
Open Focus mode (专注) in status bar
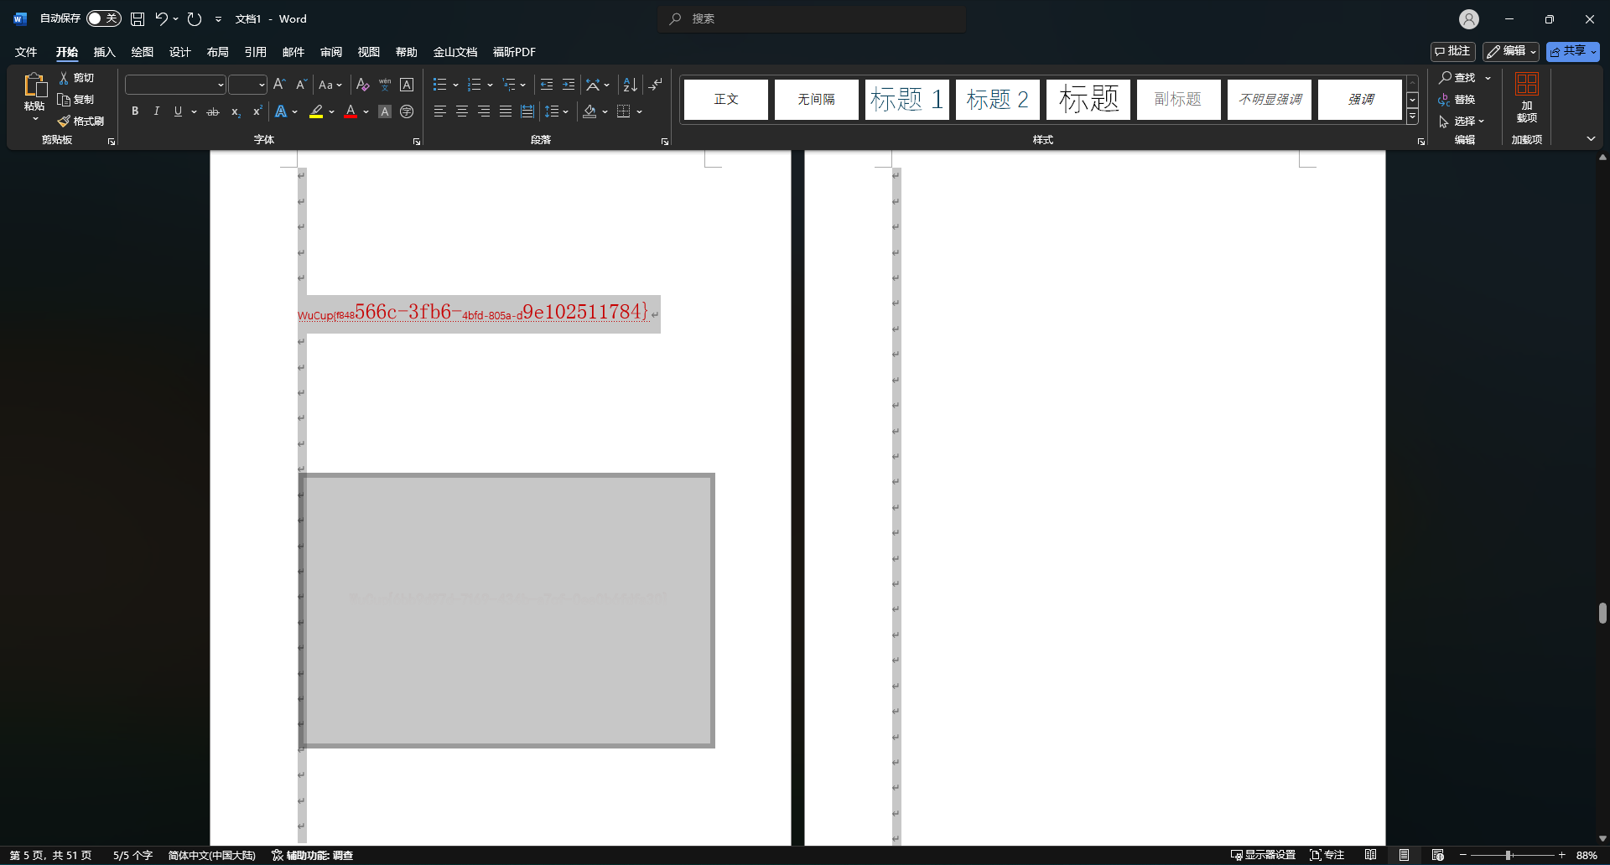[x=1327, y=855]
